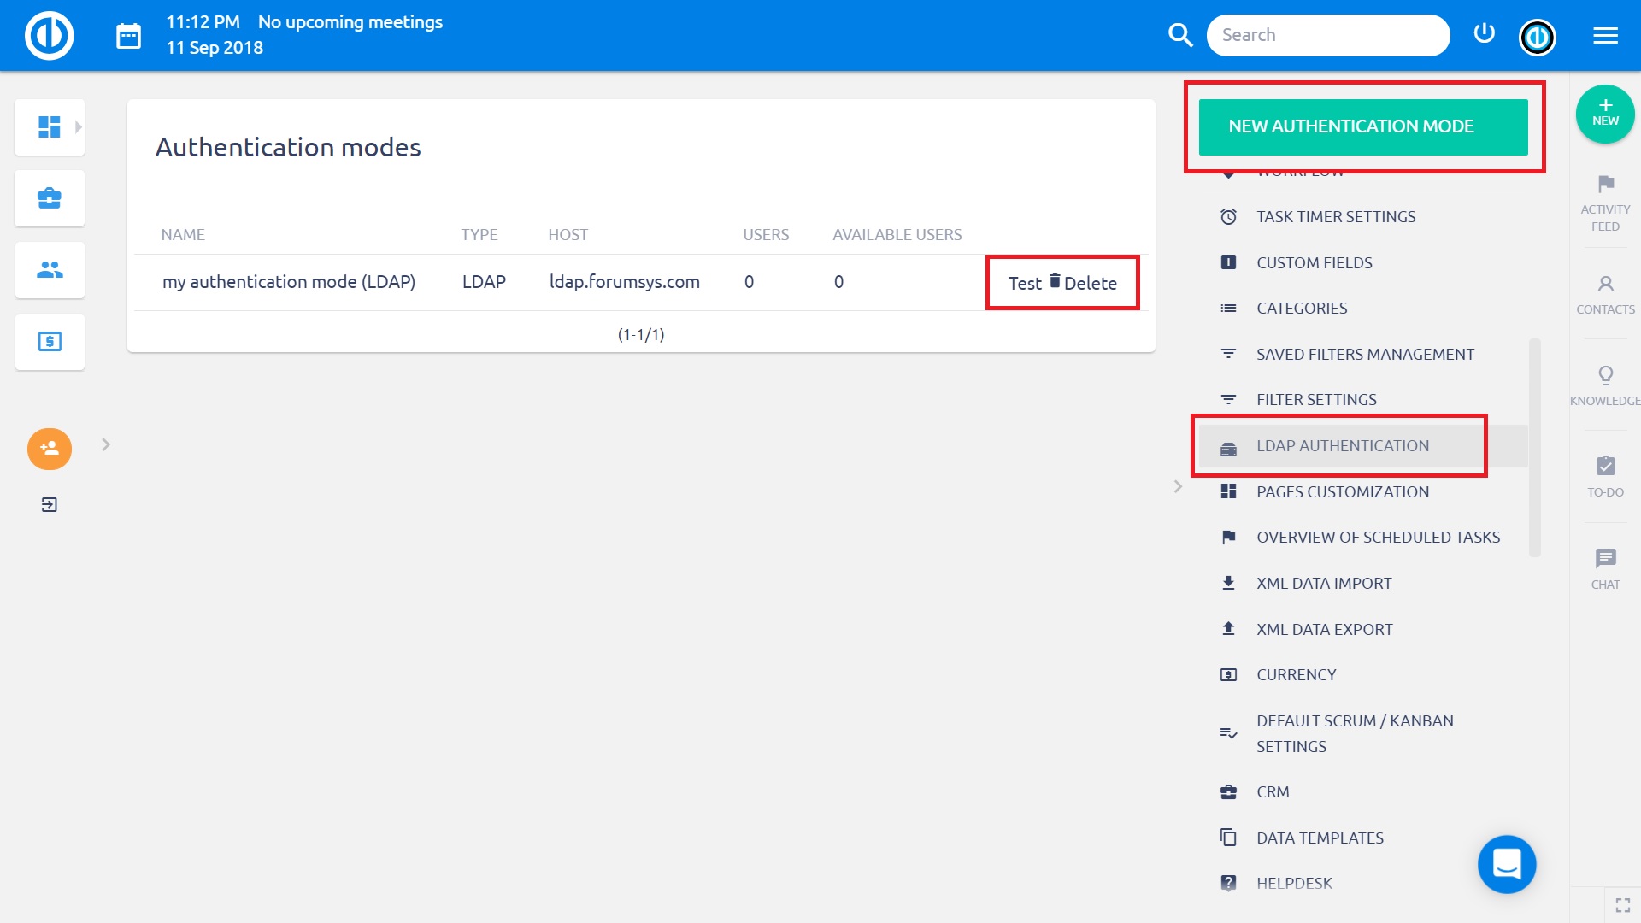
Task: Select the log-out icon below the invite button
Action: (49, 504)
